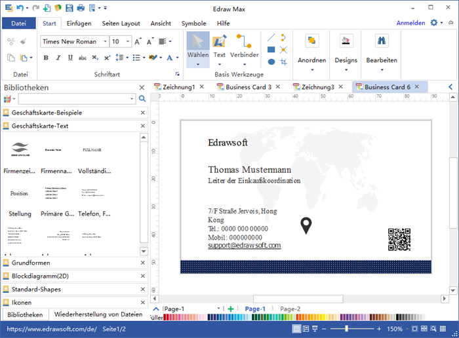Toggle underline text formatting
This screenshot has width=459, height=338.
click(x=70, y=58)
